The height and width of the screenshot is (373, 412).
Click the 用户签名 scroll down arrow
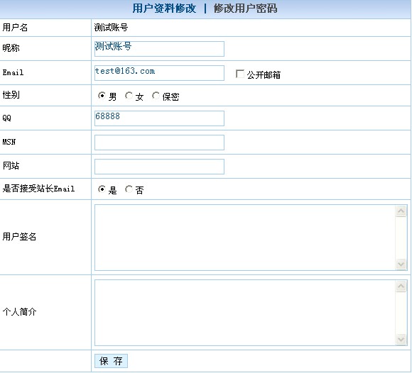(x=401, y=264)
